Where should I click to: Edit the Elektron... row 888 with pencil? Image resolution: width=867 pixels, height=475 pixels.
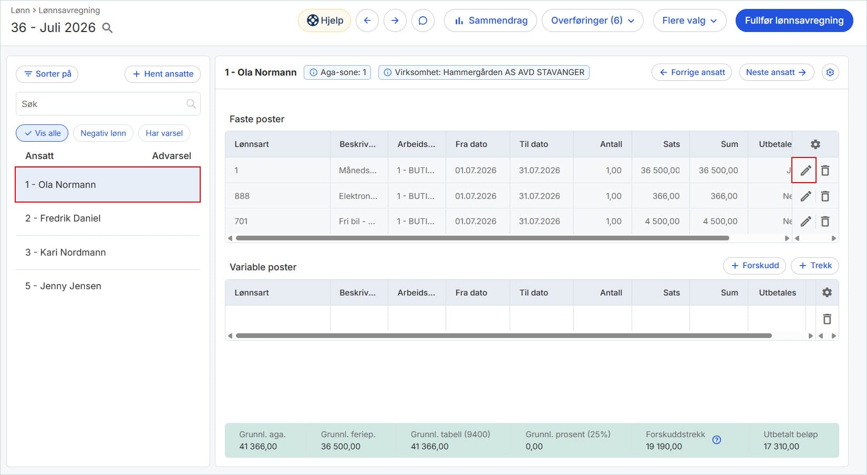pos(806,196)
